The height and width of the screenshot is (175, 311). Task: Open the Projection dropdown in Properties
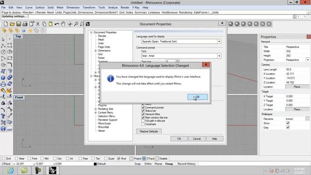click(x=308, y=60)
